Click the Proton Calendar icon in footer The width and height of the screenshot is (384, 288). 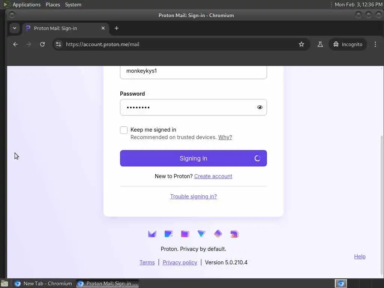pyautogui.click(x=168, y=234)
